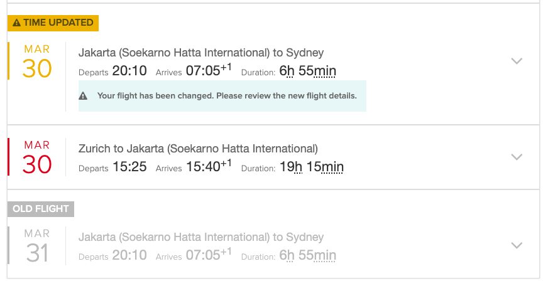Click updated Jakarta to Sydney route title
The height and width of the screenshot is (281, 543).
(201, 53)
